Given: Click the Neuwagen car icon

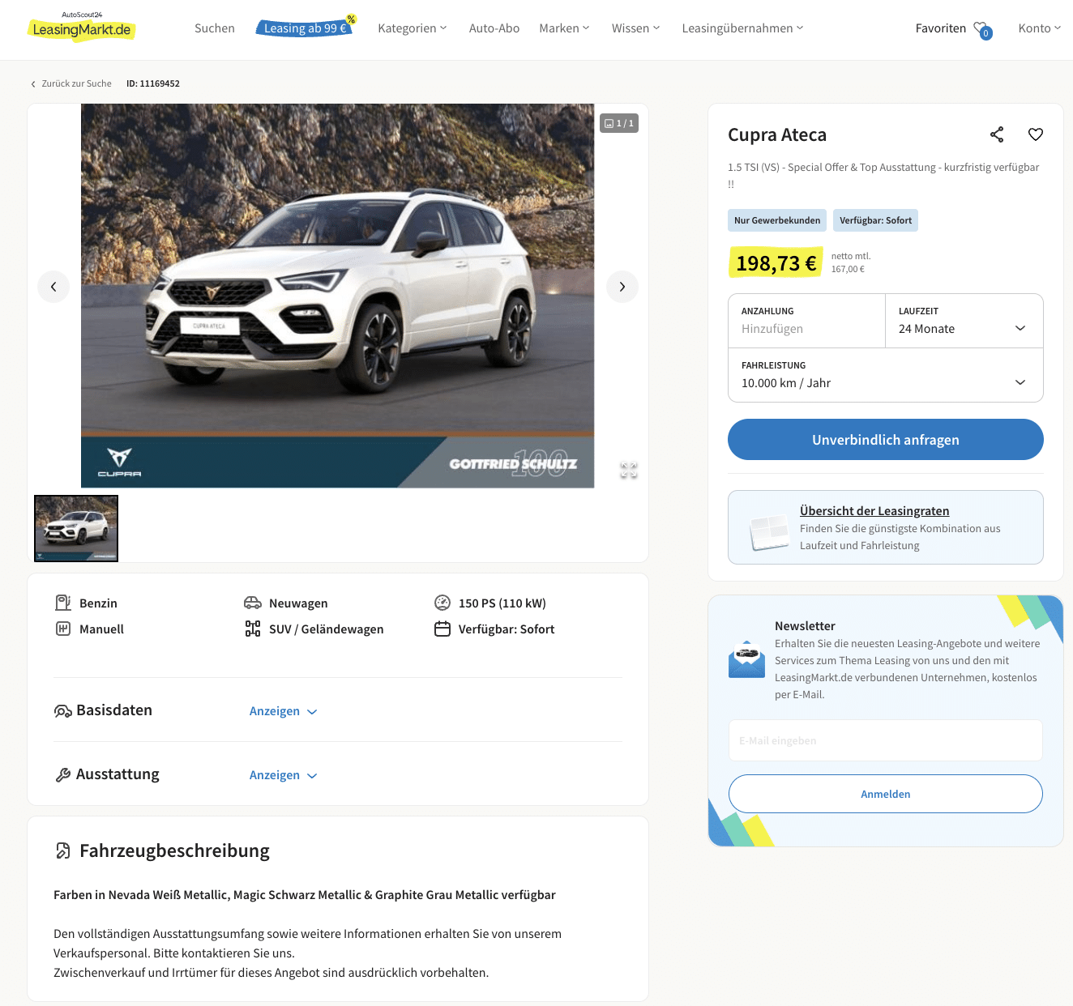Looking at the screenshot, I should pos(253,603).
